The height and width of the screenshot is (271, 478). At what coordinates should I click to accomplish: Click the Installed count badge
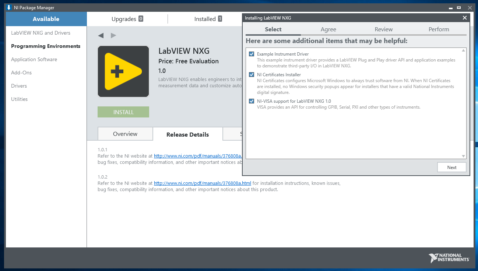coord(220,19)
